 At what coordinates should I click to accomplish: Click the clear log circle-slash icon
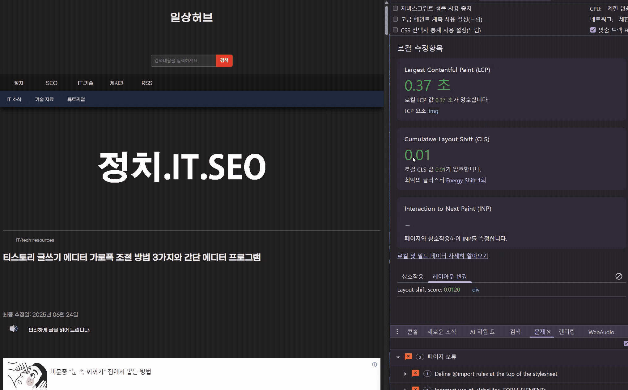click(x=618, y=276)
